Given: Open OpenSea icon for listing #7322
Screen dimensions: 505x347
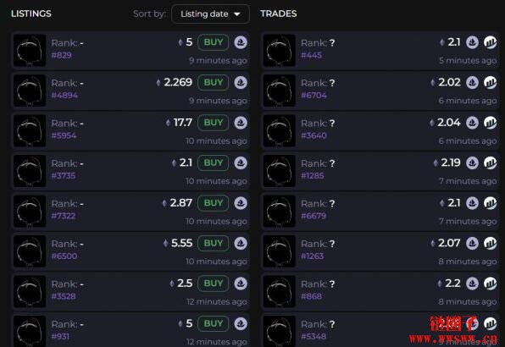Looking at the screenshot, I should tap(241, 203).
